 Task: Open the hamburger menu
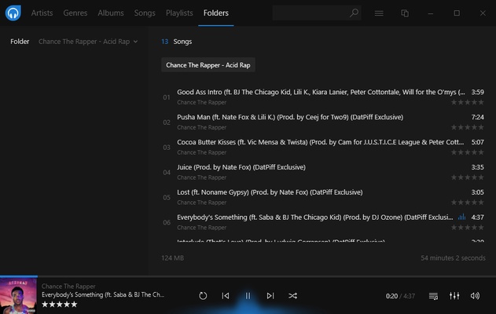[x=379, y=13]
